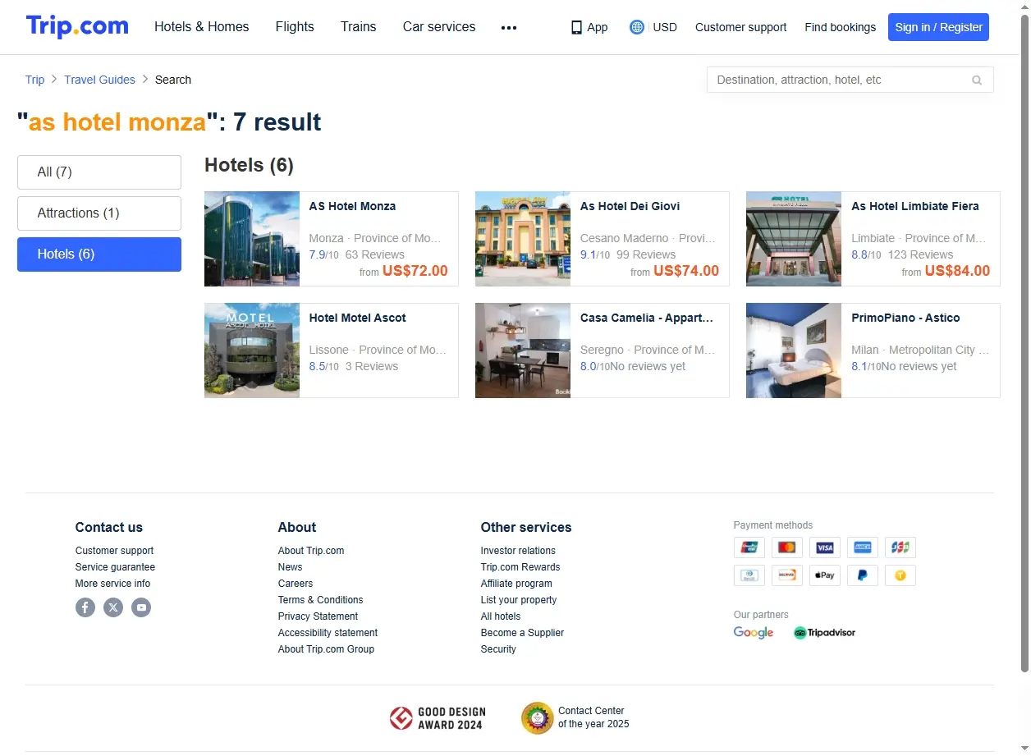Click the Google partner logo
1031x756 pixels.
click(754, 633)
